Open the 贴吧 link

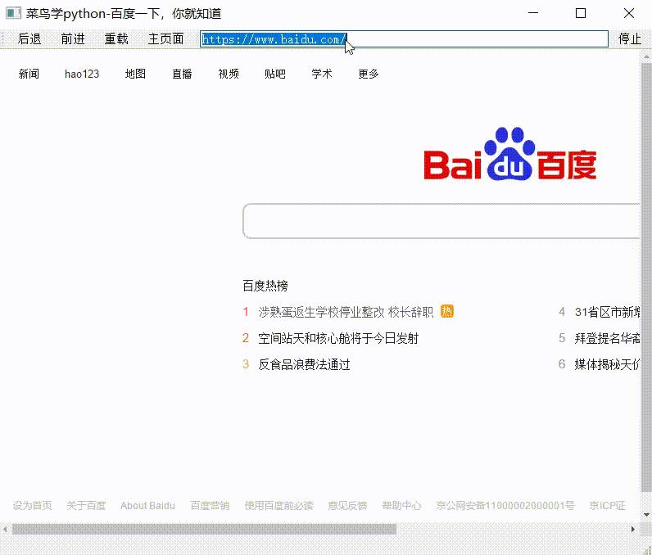coord(275,74)
